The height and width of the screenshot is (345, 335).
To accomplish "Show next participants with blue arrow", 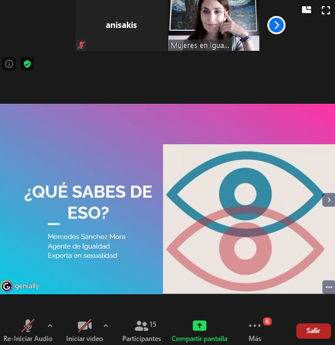I will coord(276,25).
